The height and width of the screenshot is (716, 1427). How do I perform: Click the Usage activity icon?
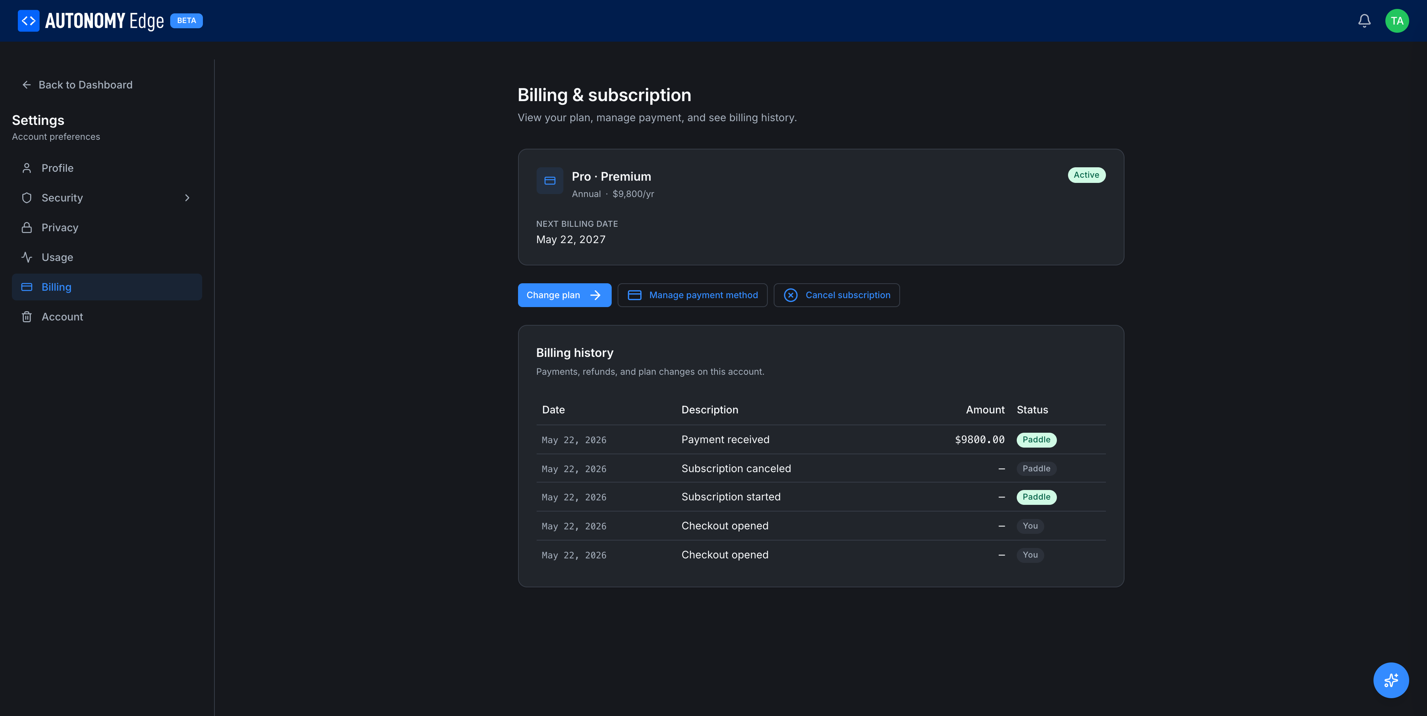pos(27,257)
